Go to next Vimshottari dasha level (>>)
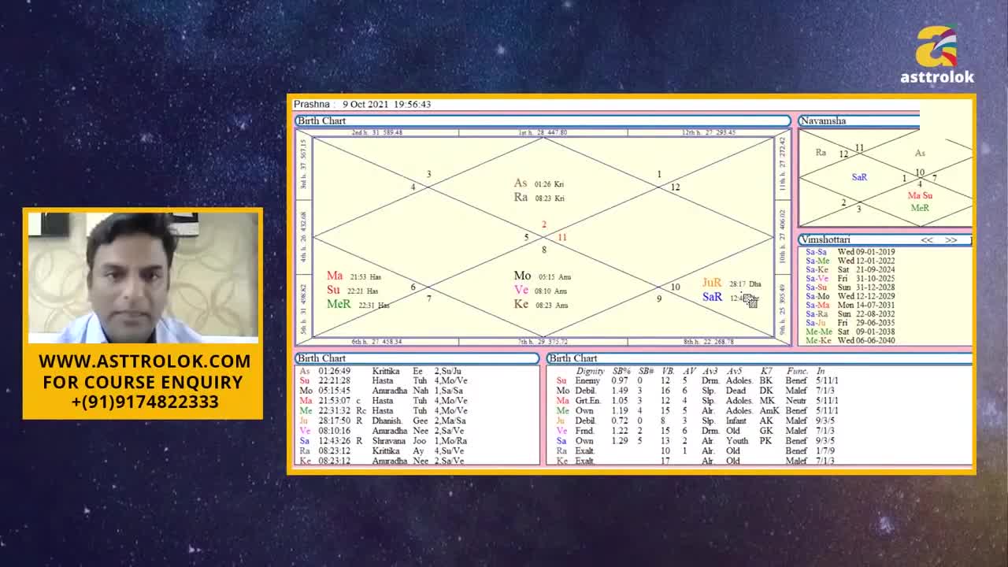Viewport: 1008px width, 567px height. coord(951,239)
